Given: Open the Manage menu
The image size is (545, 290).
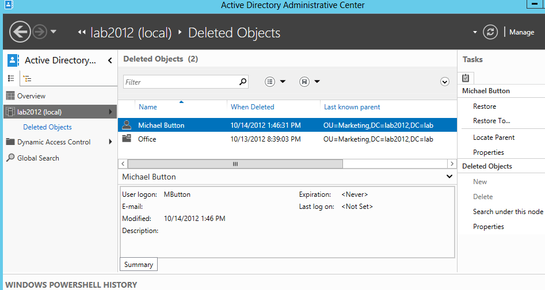Looking at the screenshot, I should point(521,32).
